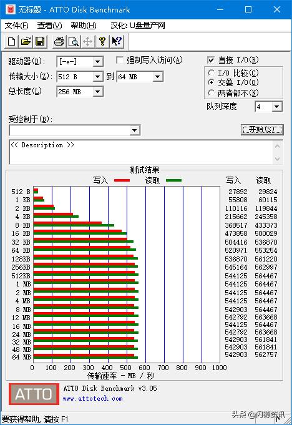Click the Open file folder icon

(26, 42)
